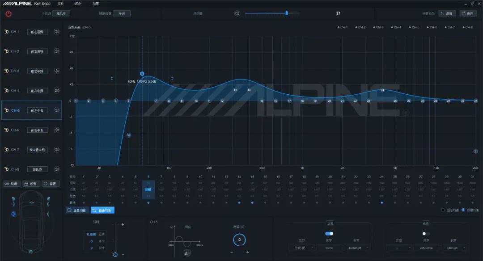This screenshot has width=483, height=261.
Task: Open the CH-5 speaker type selector
Action: pyautogui.click(x=37, y=110)
